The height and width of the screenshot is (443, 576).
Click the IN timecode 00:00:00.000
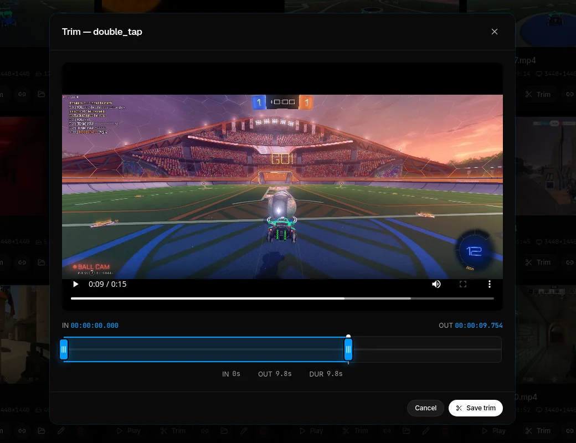pyautogui.click(x=94, y=326)
